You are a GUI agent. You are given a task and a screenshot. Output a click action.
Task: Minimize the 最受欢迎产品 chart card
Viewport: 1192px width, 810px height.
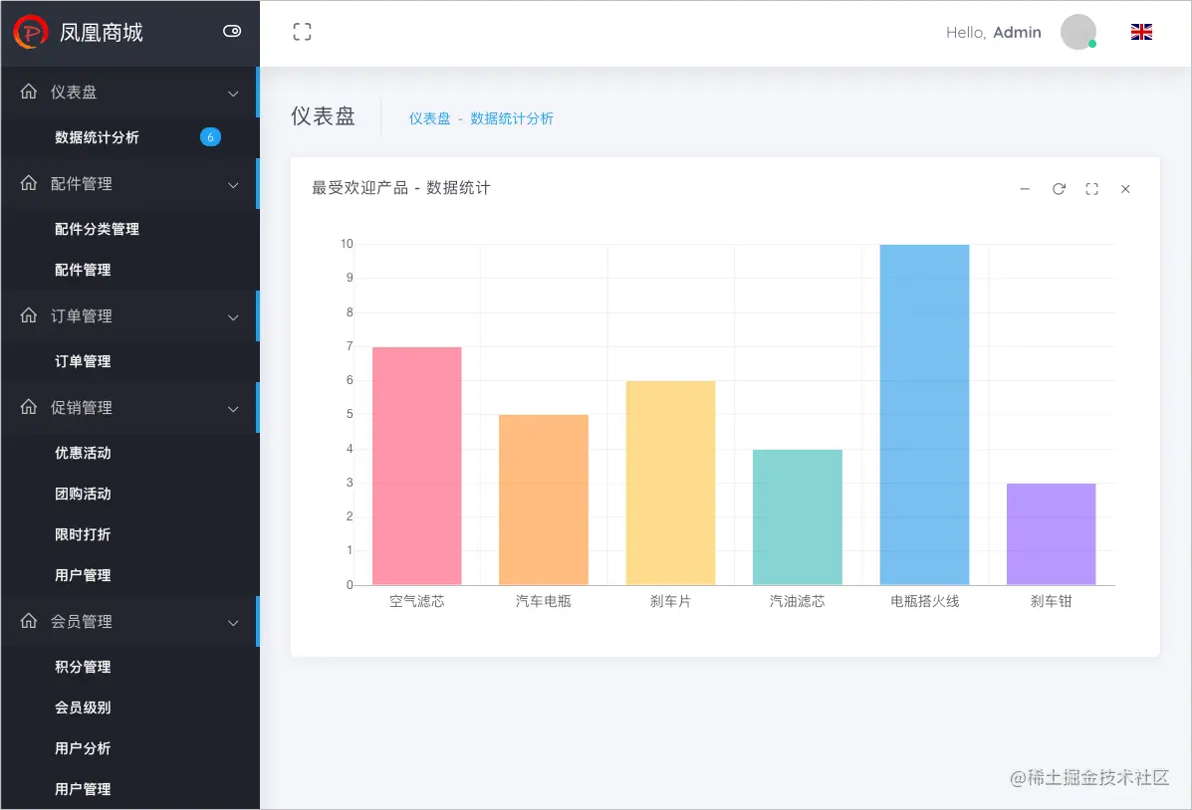coord(1025,188)
